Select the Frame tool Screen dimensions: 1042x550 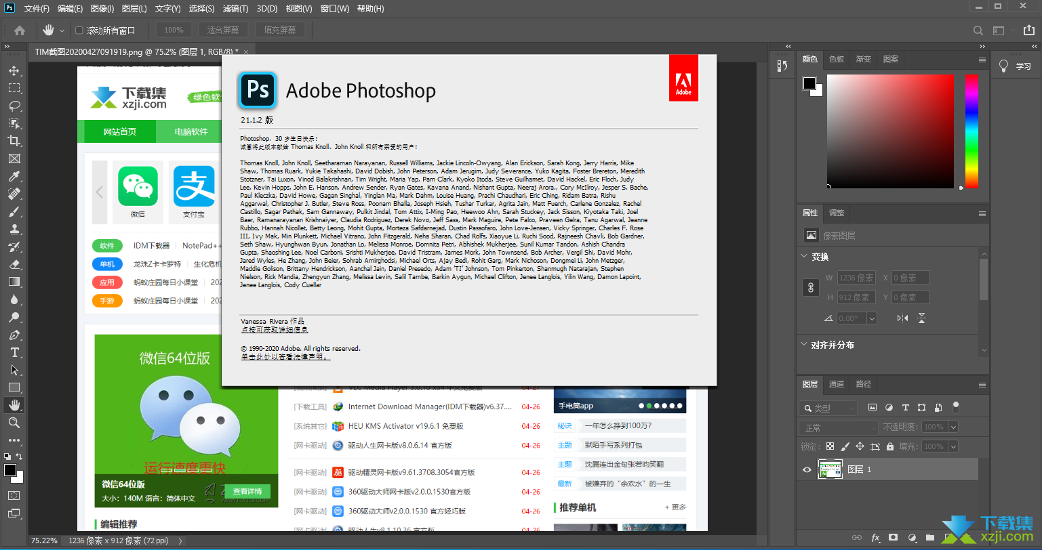point(14,158)
